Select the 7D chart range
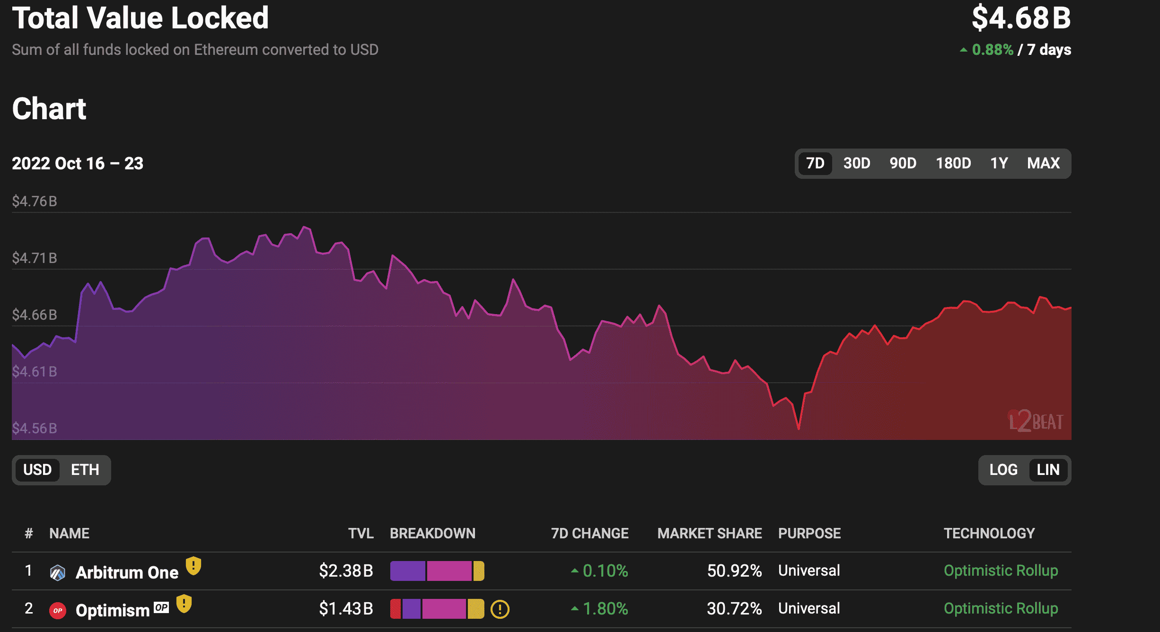 tap(815, 163)
